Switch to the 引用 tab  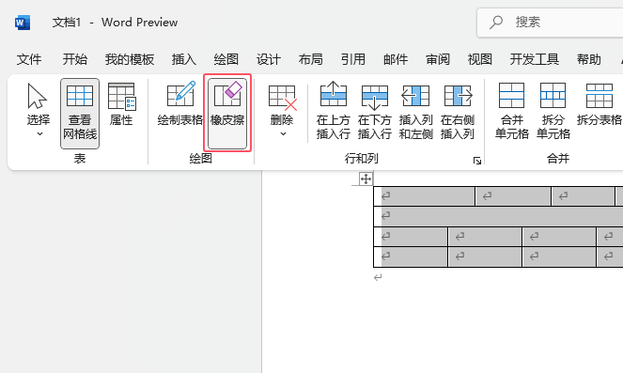coord(352,59)
